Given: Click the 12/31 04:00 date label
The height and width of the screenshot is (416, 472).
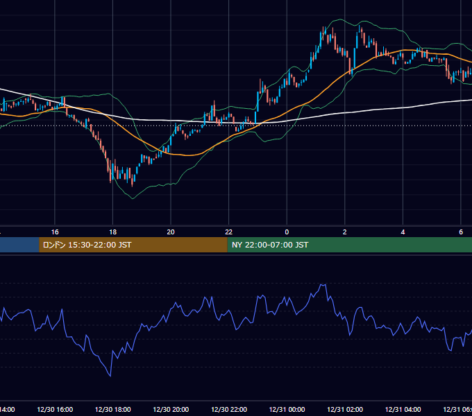Looking at the screenshot, I should (403, 409).
